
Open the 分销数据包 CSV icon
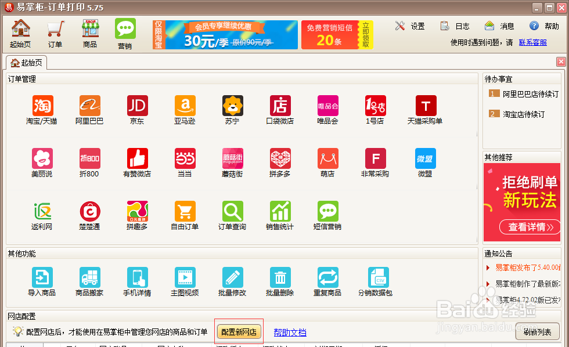point(378,277)
